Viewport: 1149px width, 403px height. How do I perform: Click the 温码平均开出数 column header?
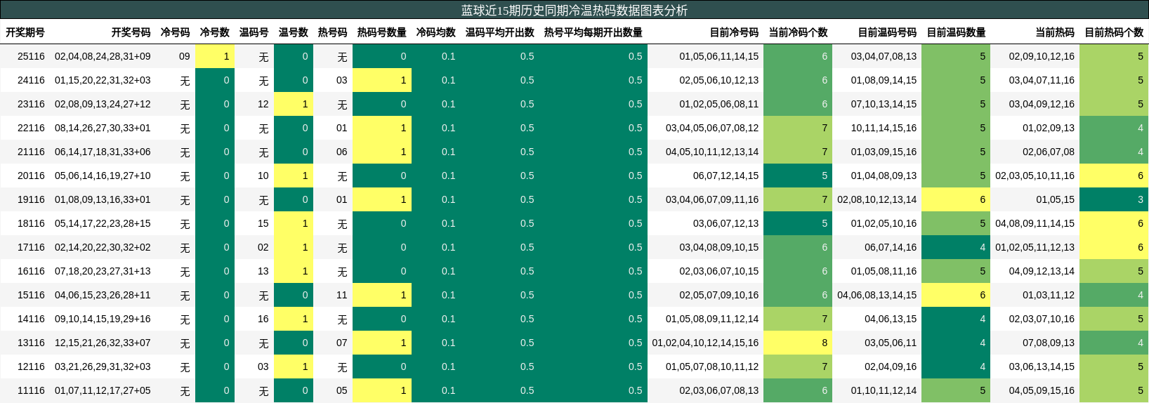499,32
